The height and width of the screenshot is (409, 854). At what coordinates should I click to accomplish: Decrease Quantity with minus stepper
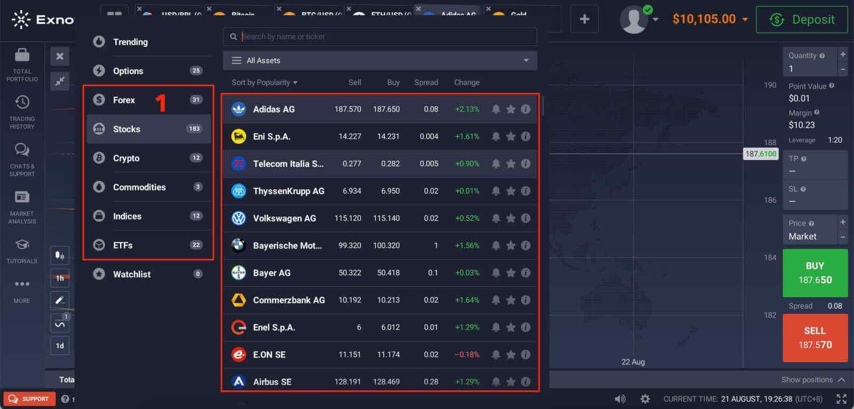click(x=843, y=69)
